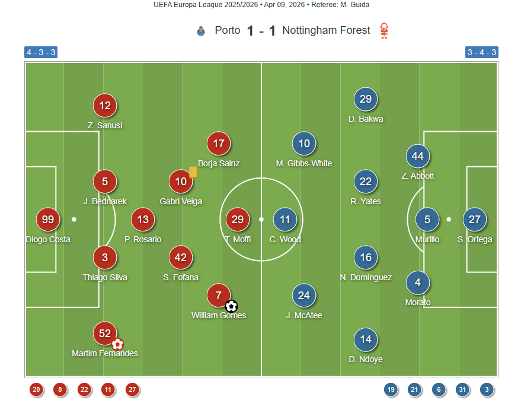The width and height of the screenshot is (521, 406).
Task: Click Forest's 3-4-3 formation badge
Action: 482,52
